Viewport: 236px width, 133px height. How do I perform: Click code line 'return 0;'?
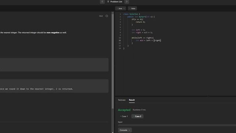(140, 22)
